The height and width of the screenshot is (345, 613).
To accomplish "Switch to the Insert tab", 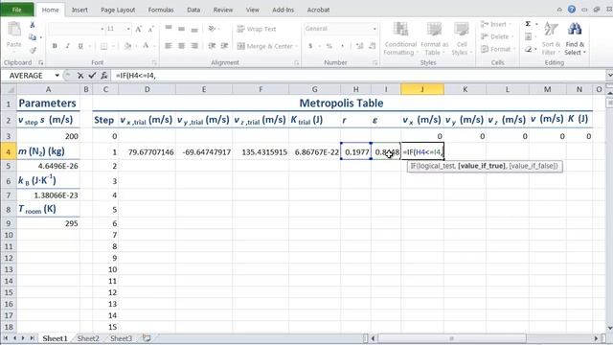I will (x=79, y=10).
